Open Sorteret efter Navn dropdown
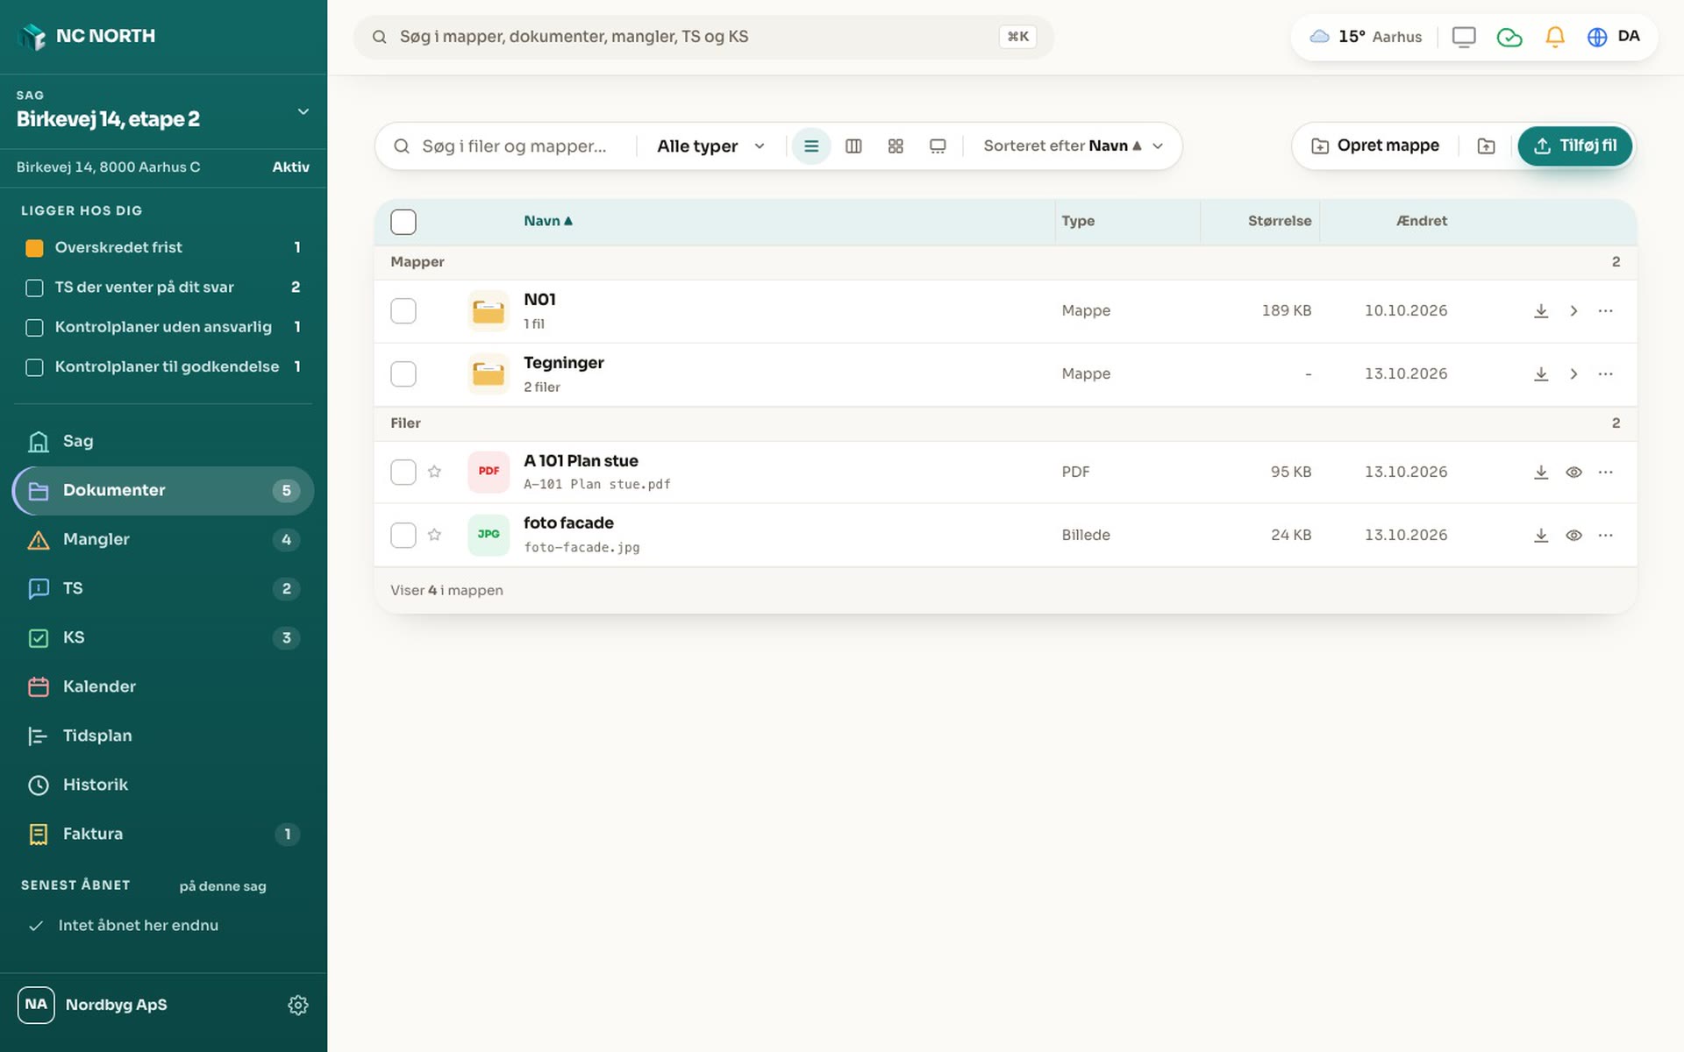Image resolution: width=1684 pixels, height=1052 pixels. [x=1073, y=146]
